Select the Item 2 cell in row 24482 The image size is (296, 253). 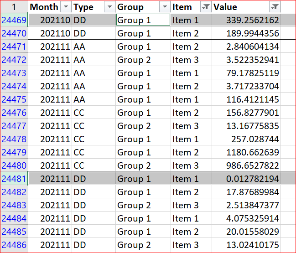[x=192, y=191]
